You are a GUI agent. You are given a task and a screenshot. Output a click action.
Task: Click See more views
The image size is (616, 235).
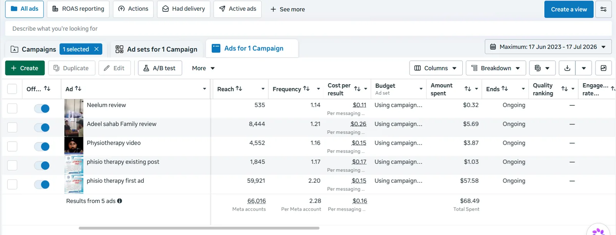(288, 9)
